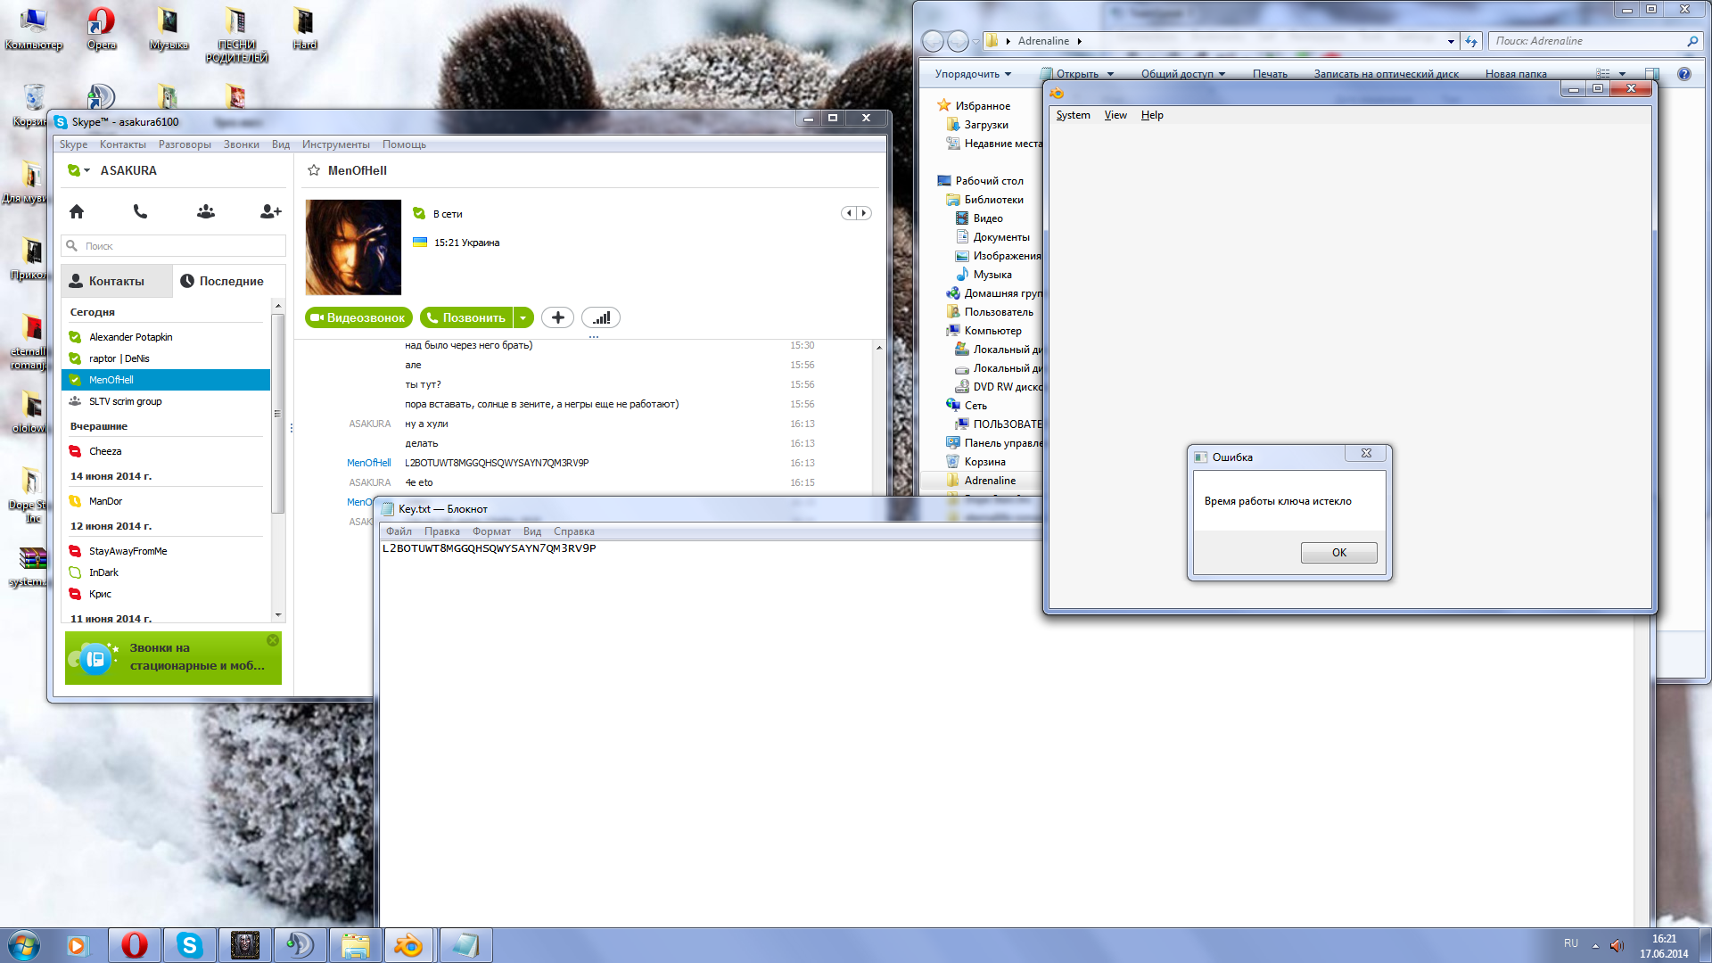
Task: Open Skype home icon
Action: (x=77, y=211)
